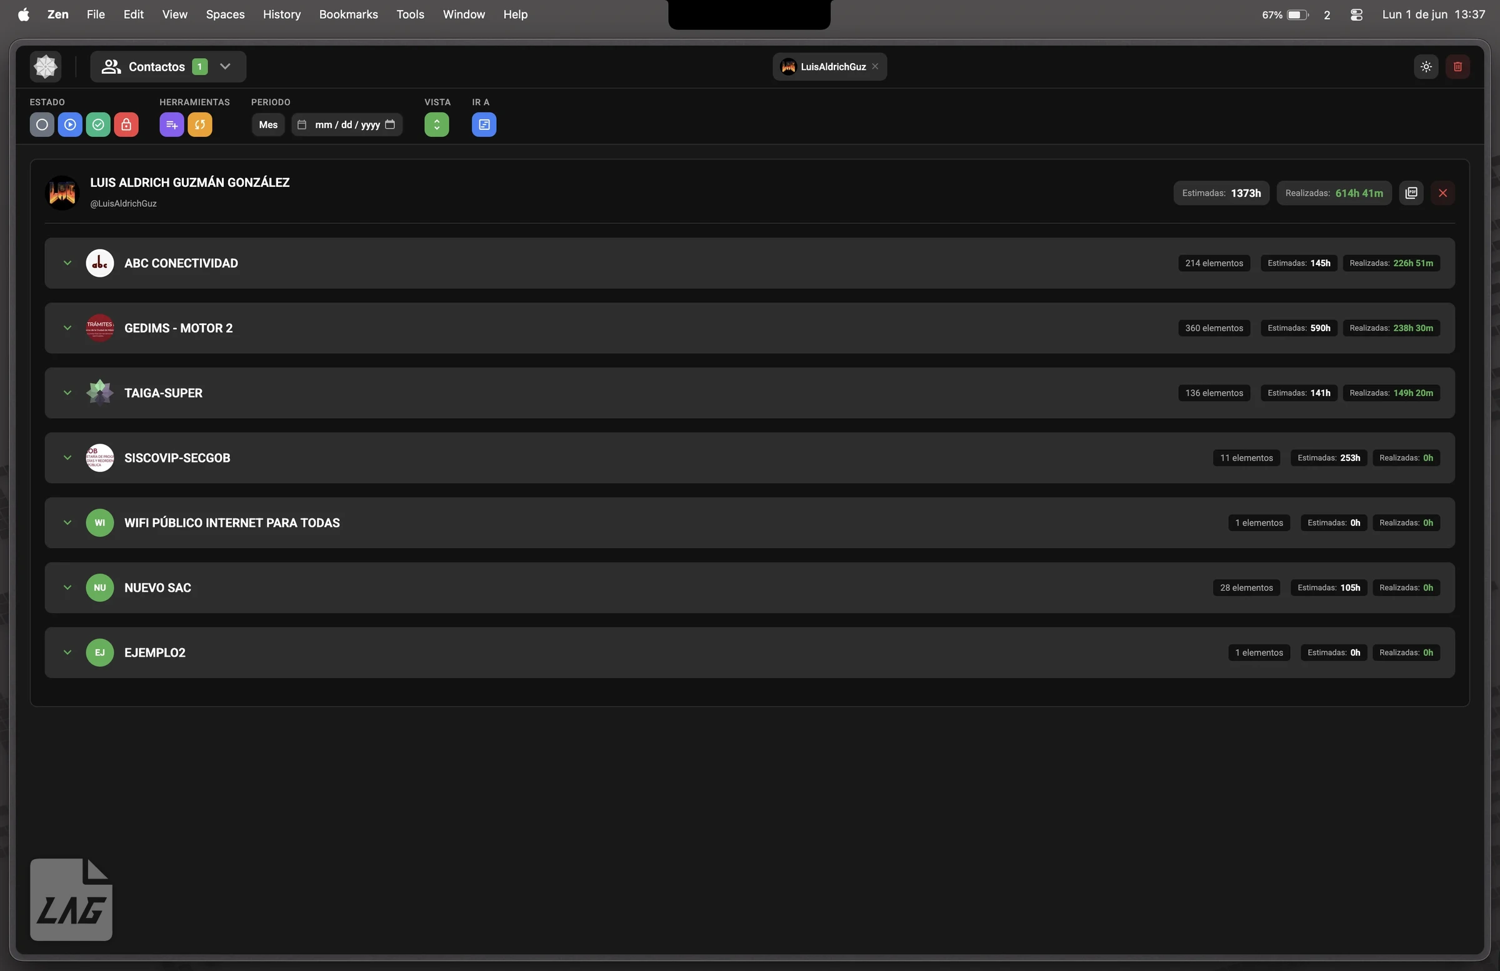Click the orange sync tool icon

(x=200, y=124)
